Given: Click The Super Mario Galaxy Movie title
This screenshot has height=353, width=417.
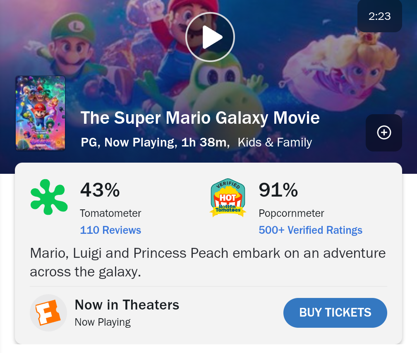Looking at the screenshot, I should (x=200, y=118).
